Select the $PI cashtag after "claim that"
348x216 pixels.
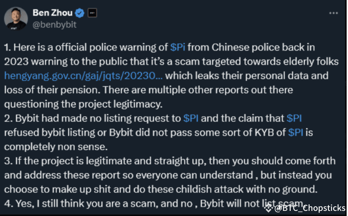coord(294,118)
